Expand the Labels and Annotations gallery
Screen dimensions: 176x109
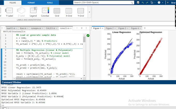89,12
